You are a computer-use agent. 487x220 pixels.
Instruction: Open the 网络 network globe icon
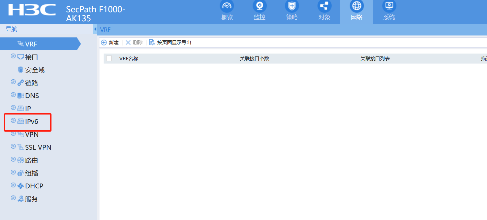coord(357,6)
